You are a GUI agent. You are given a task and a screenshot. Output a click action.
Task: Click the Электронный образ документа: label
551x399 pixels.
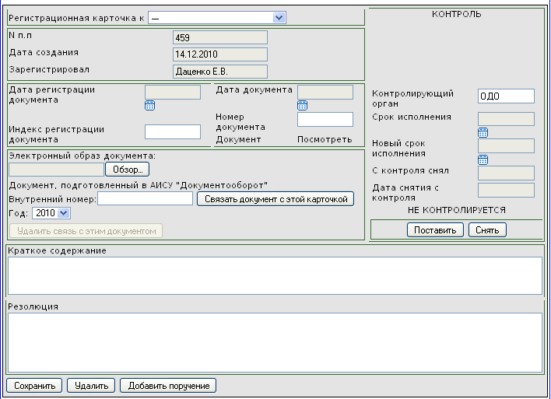point(82,156)
